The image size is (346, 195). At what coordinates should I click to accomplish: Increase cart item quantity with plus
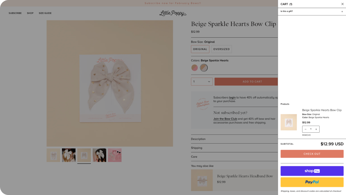316,129
